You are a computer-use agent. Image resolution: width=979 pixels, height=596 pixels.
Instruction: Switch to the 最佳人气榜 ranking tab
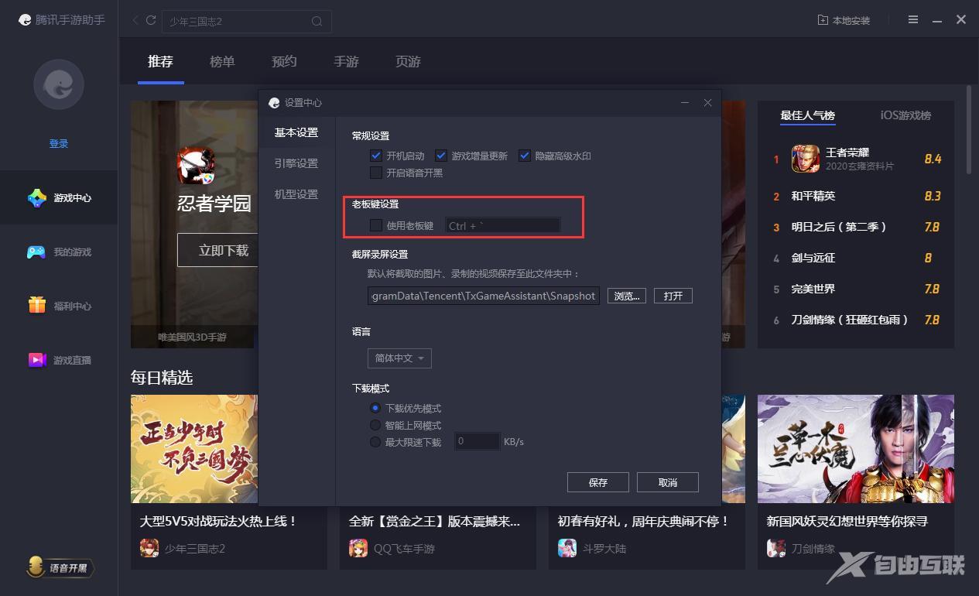pos(808,116)
